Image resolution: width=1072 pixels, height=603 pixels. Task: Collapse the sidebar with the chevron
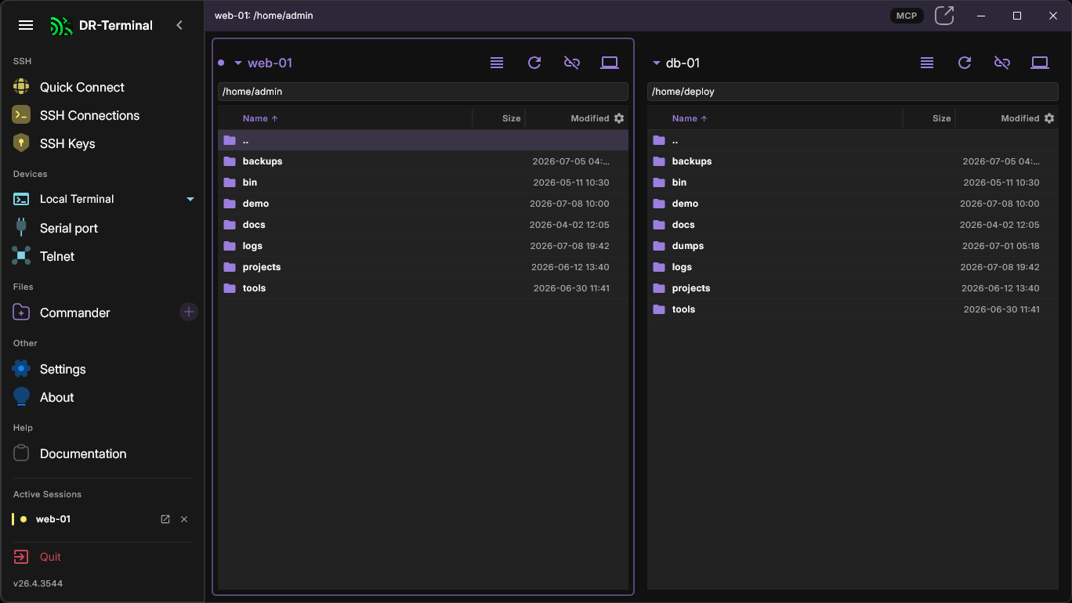coord(179,25)
